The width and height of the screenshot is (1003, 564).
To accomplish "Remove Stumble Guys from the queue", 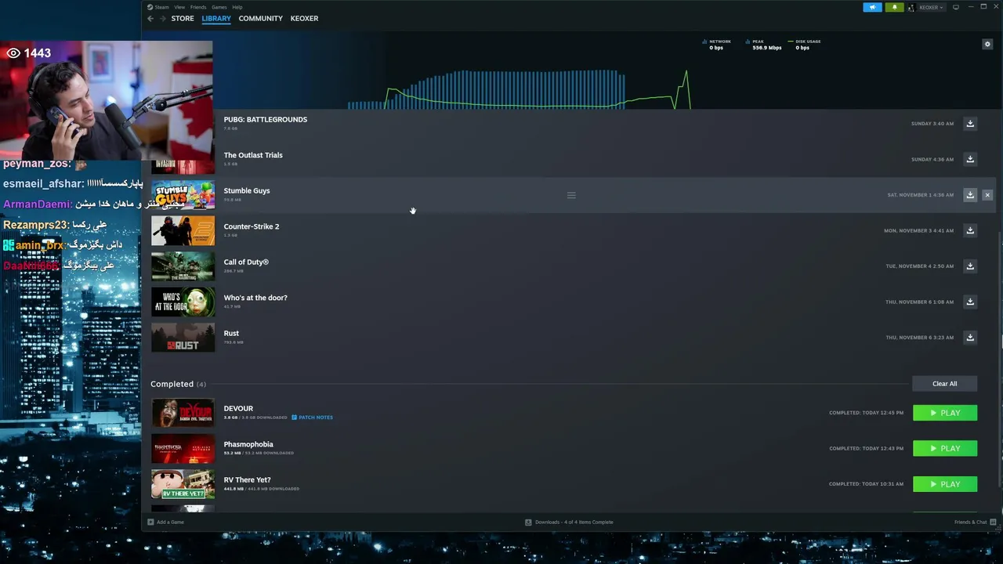I will [x=987, y=195].
